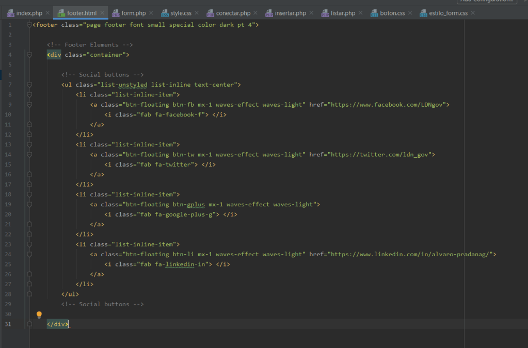Collapse the footer tag fold on line 1
The width and height of the screenshot is (528, 348).
(29, 25)
